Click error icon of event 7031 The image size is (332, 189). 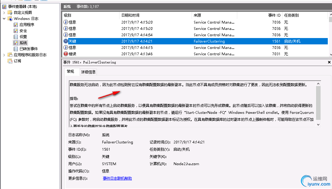click(x=66, y=54)
